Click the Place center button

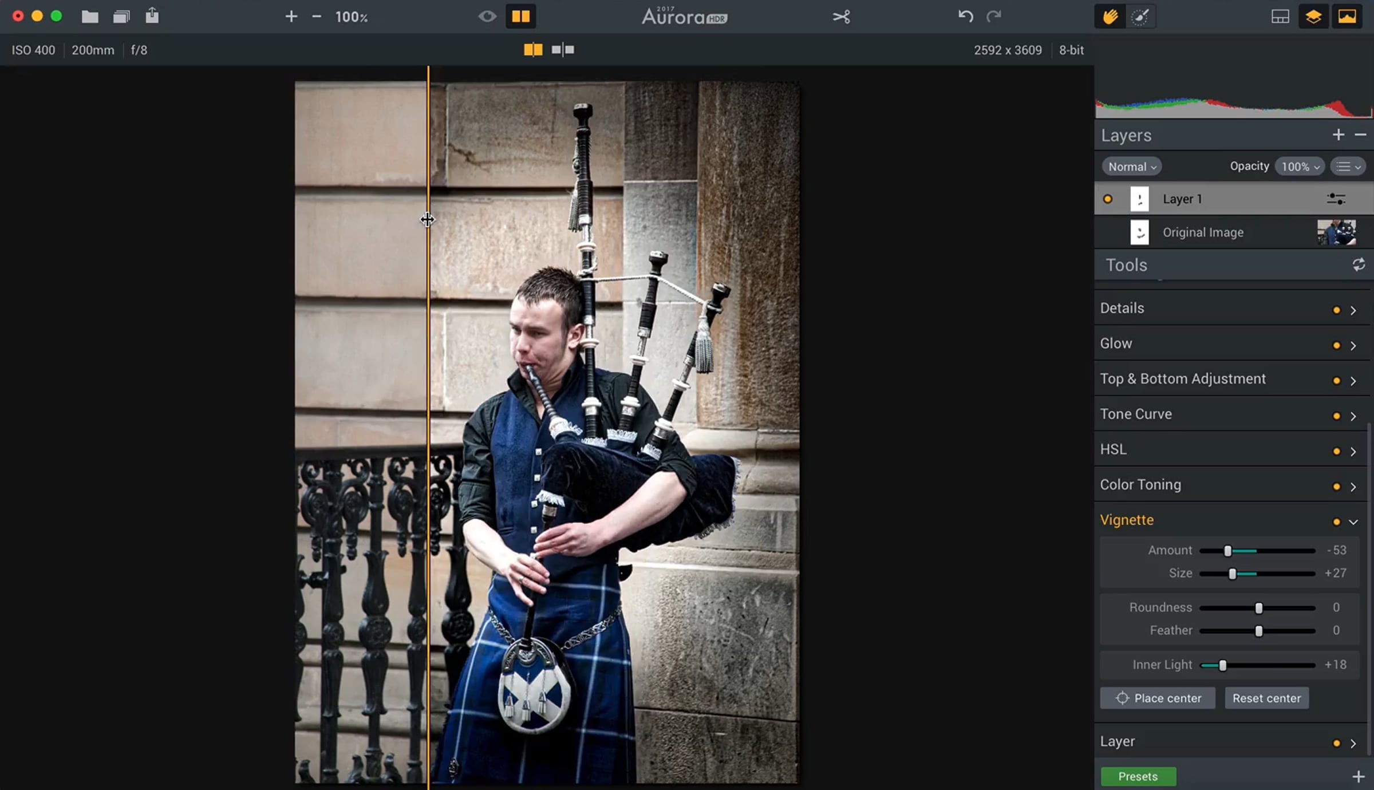click(x=1158, y=698)
